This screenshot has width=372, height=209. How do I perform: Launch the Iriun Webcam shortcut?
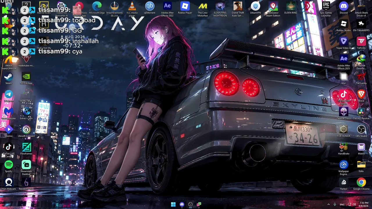coord(9,184)
